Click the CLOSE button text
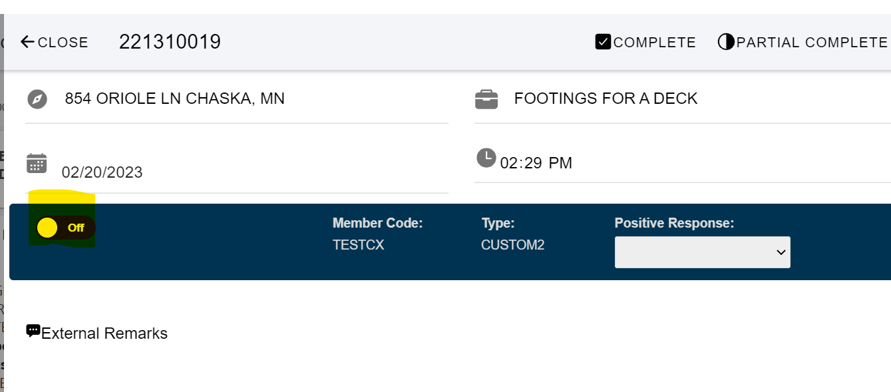 click(x=63, y=43)
